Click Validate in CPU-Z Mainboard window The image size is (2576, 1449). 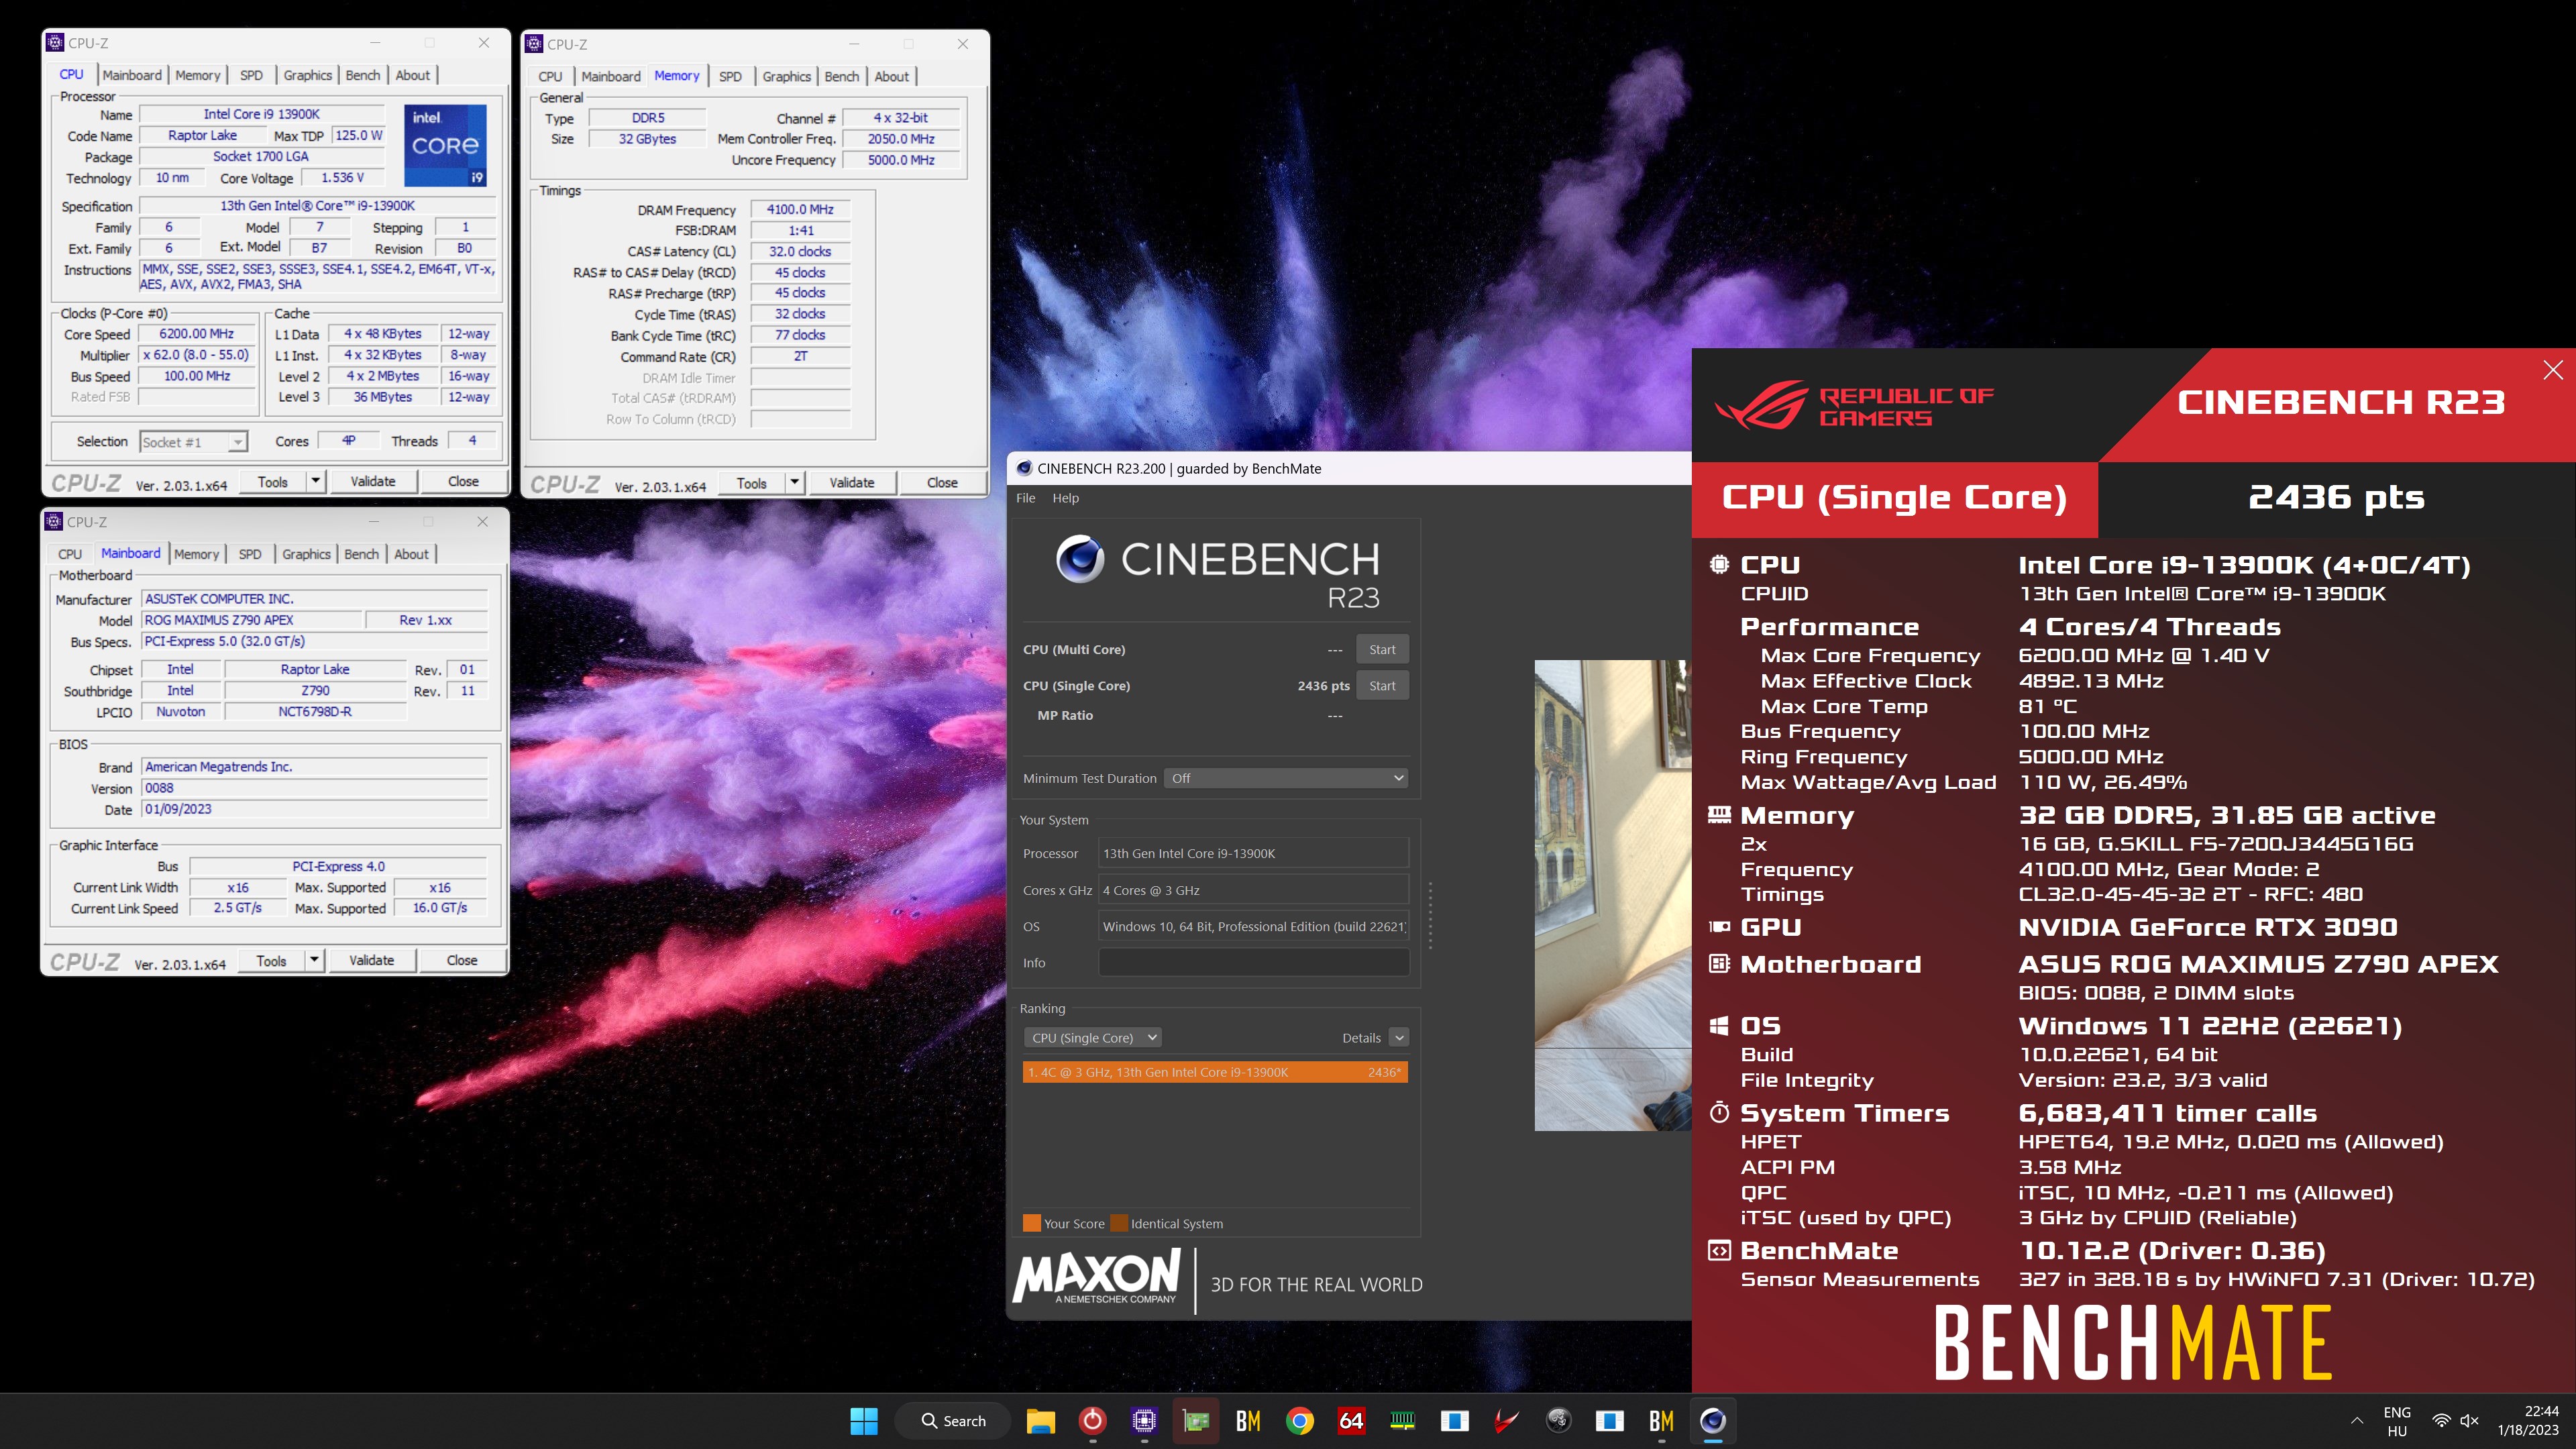[x=371, y=960]
